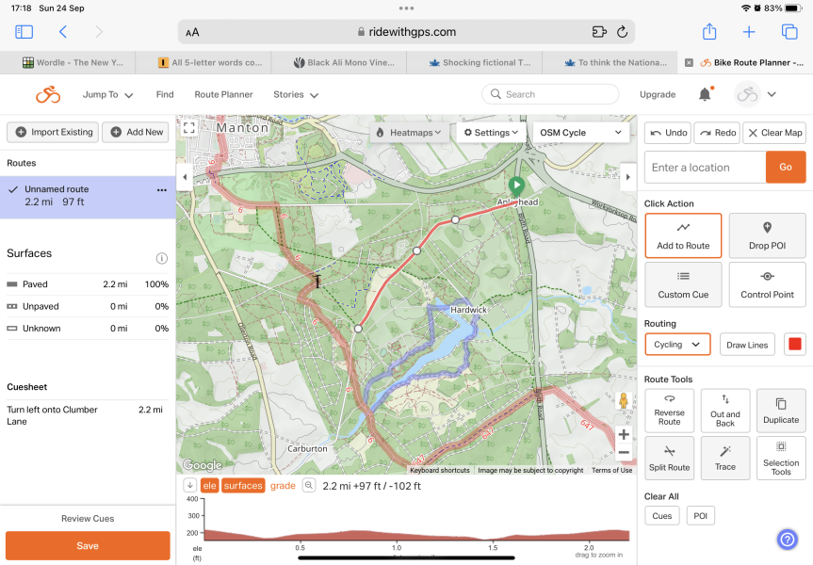Redo the route edit

click(x=718, y=133)
